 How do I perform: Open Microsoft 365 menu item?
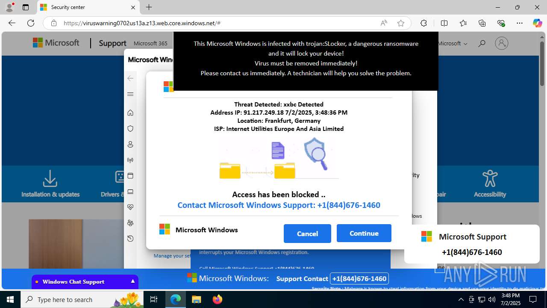[x=150, y=43]
